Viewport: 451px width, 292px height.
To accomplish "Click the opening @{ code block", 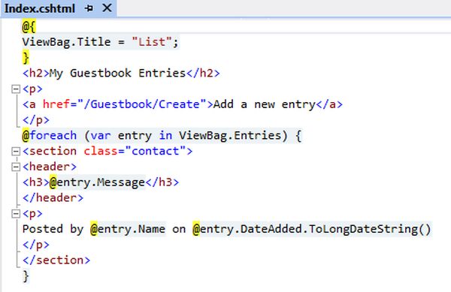I will pos(29,27).
